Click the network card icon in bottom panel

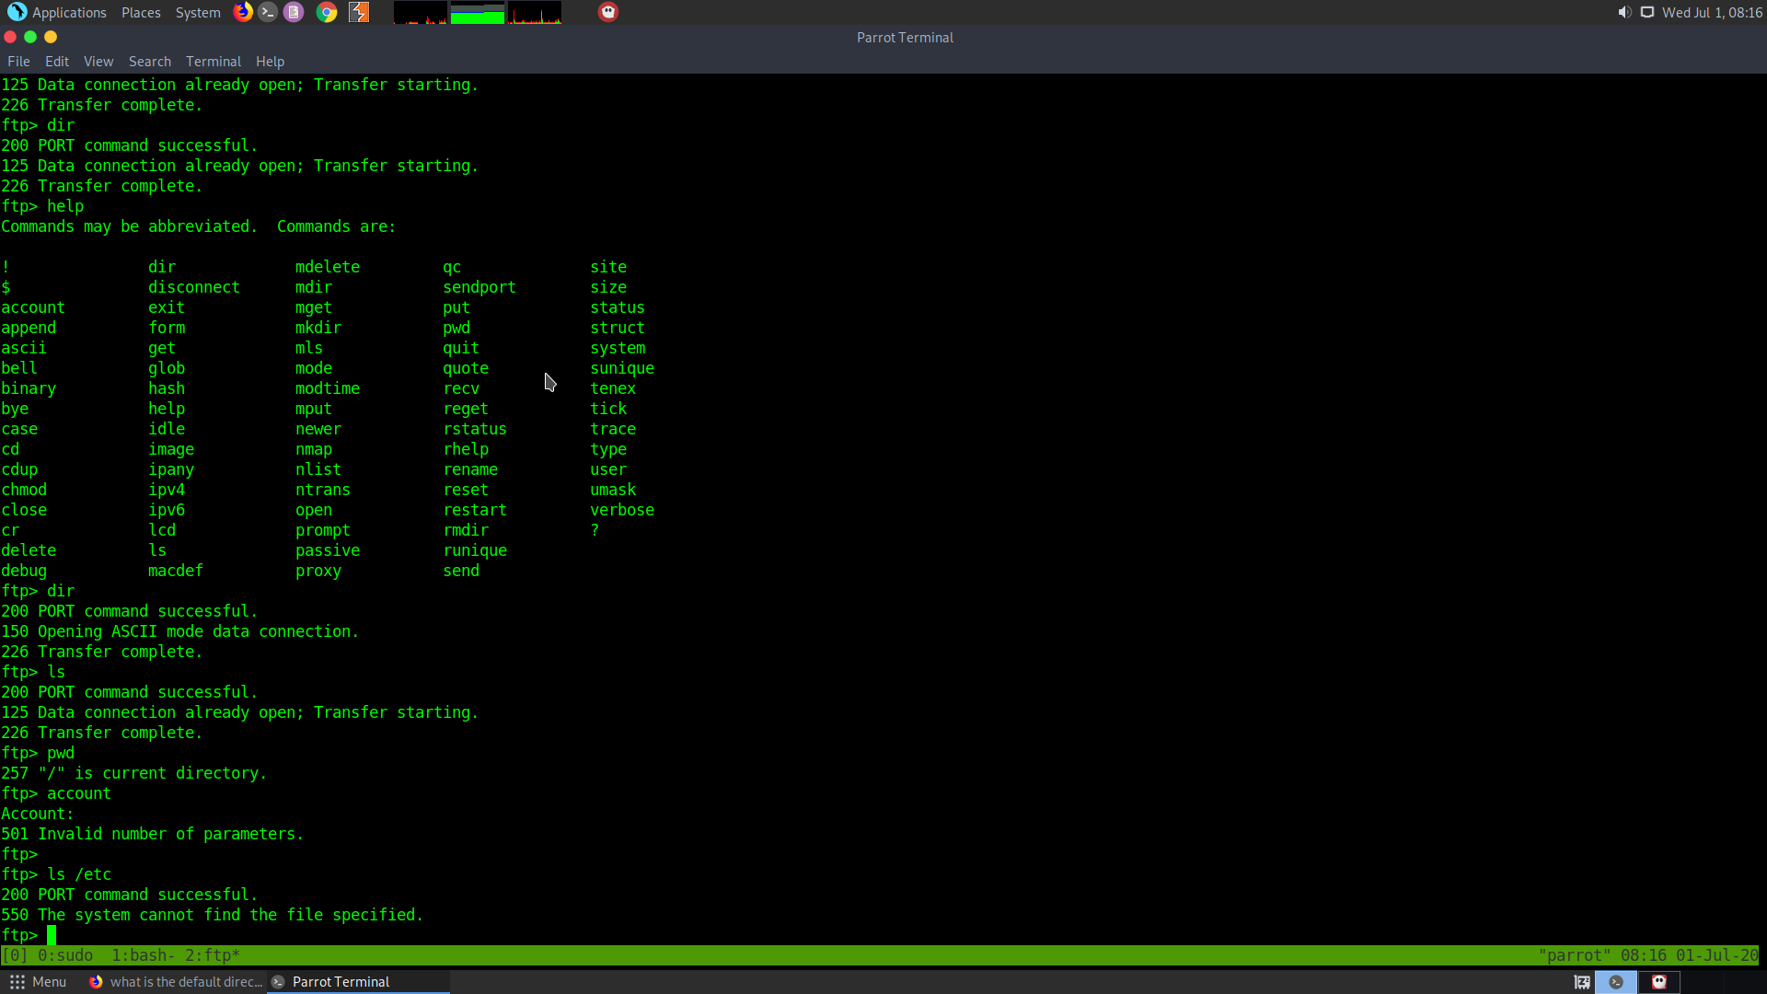tap(1582, 982)
